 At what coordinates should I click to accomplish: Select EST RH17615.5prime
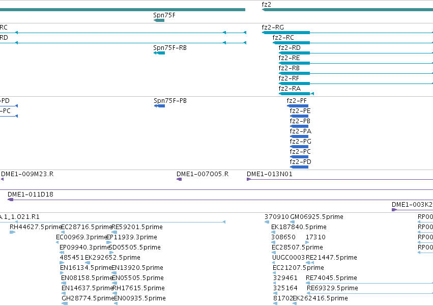(114, 293)
